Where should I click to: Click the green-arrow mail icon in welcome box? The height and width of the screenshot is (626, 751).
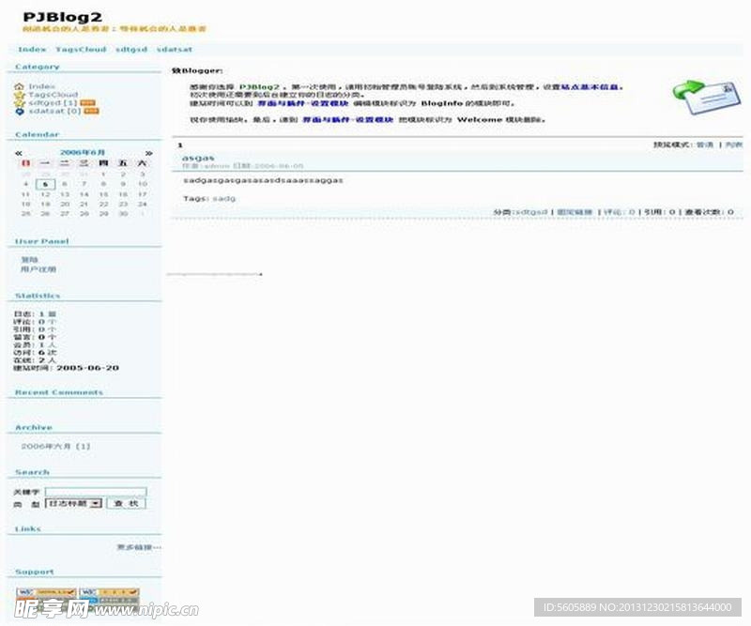pos(707,98)
